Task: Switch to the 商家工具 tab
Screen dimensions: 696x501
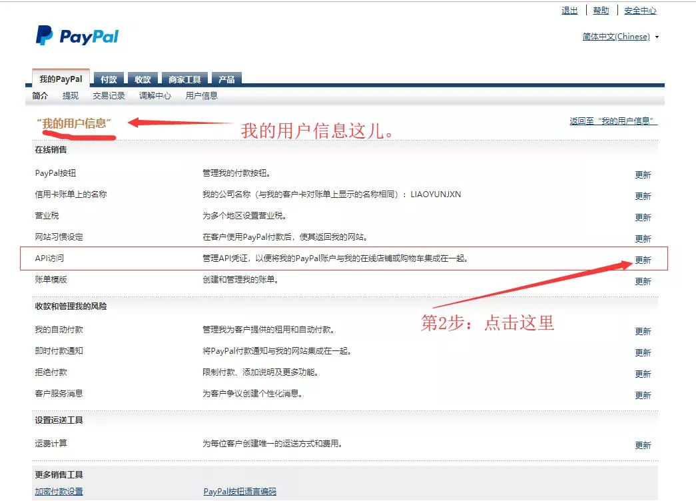Action: point(184,79)
